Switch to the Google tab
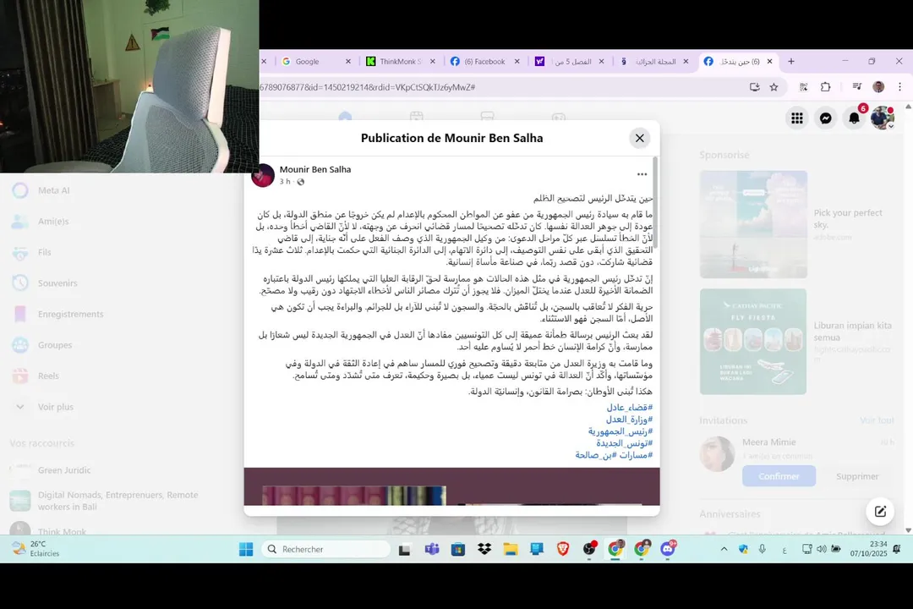The height and width of the screenshot is (609, 913). (307, 61)
